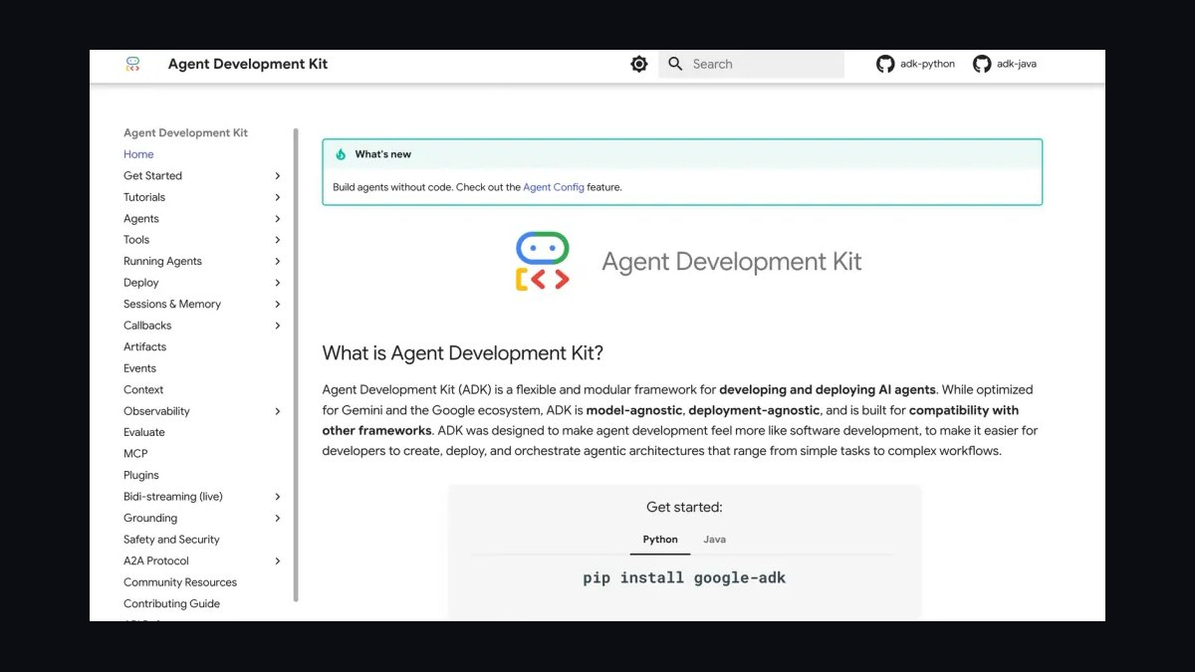Click the "Get started:" label

click(x=684, y=508)
